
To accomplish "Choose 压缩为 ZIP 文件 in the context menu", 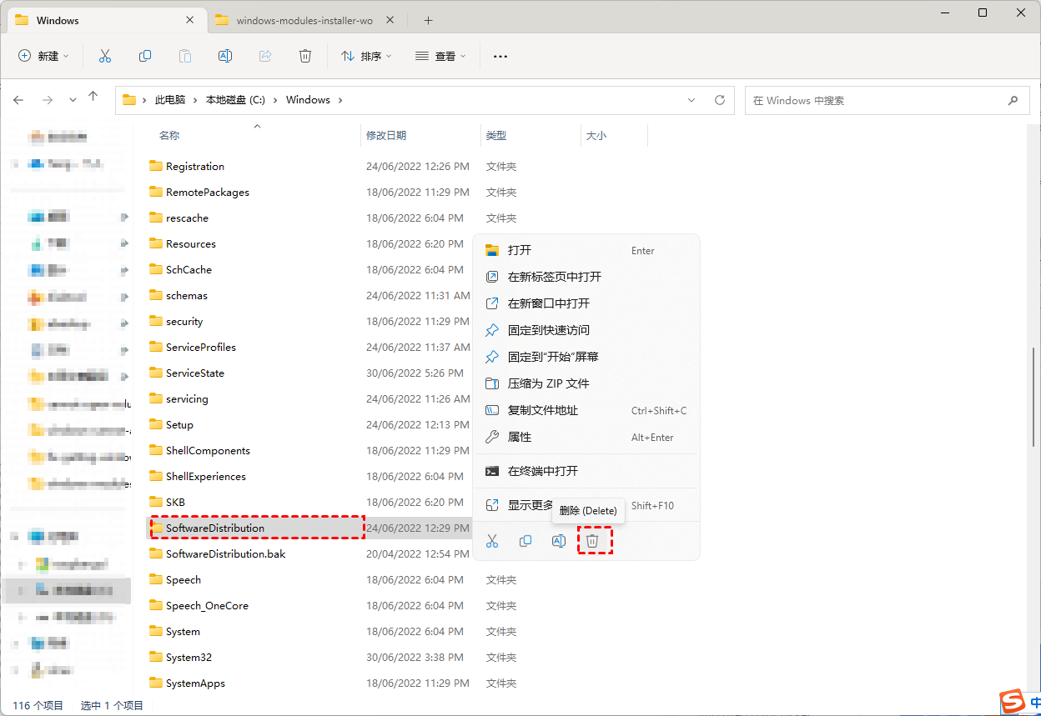I will click(x=548, y=383).
